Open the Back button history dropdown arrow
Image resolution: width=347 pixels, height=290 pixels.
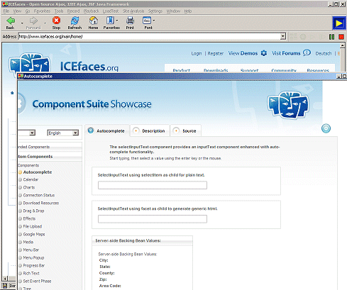[22, 23]
